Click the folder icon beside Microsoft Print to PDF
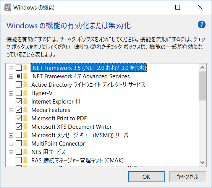 pyautogui.click(x=25, y=118)
